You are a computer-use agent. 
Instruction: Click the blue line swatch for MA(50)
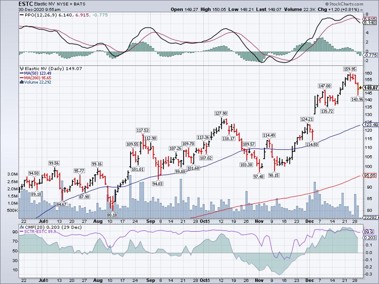pyautogui.click(x=21, y=73)
